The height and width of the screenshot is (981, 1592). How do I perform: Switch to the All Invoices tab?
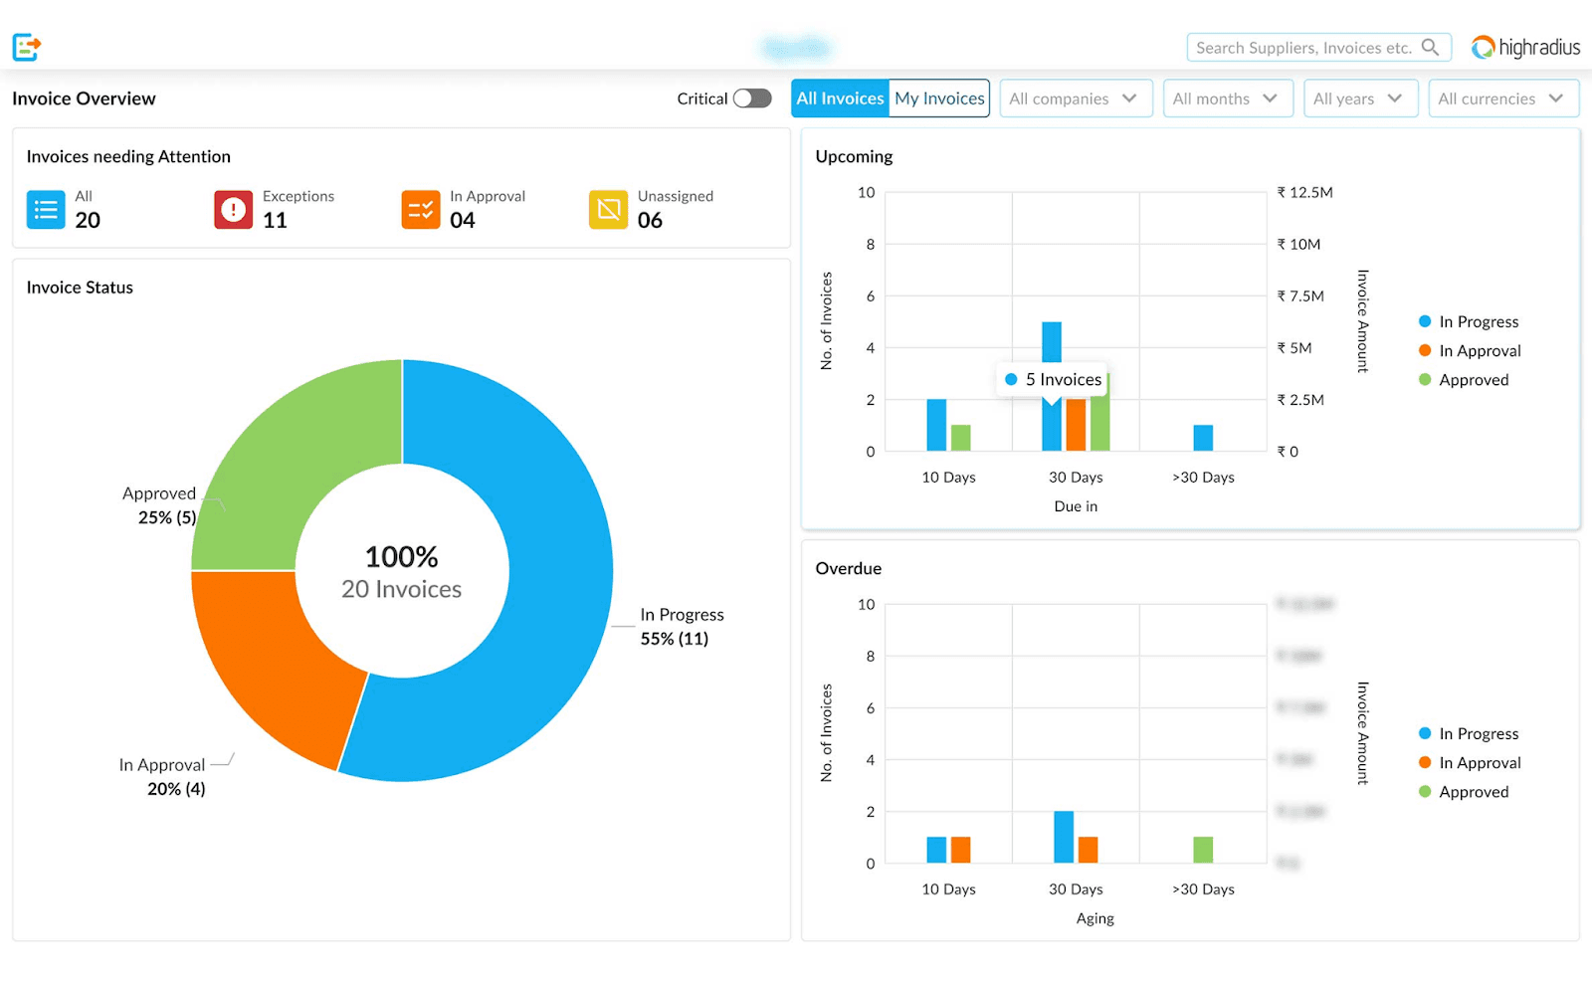pyautogui.click(x=840, y=98)
